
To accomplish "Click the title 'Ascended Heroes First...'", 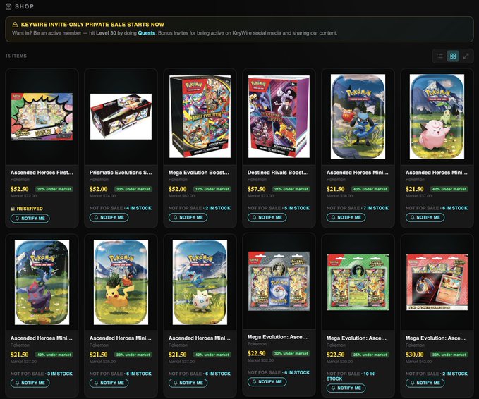I will (42, 173).
